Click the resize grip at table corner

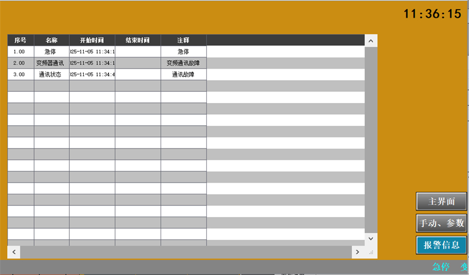[371, 252]
